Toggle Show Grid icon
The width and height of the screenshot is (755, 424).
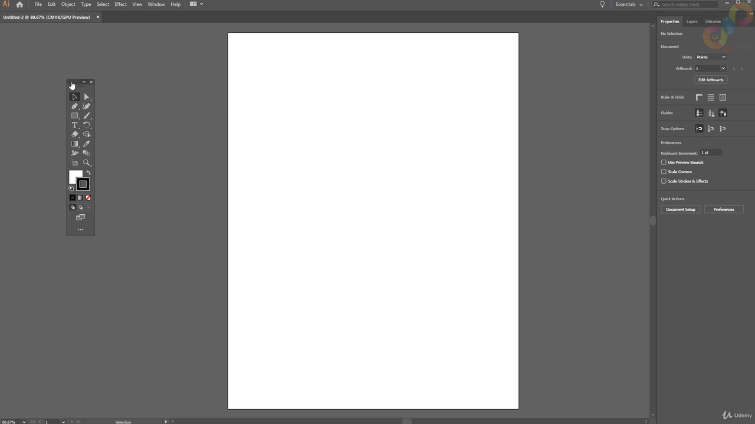coord(711,97)
